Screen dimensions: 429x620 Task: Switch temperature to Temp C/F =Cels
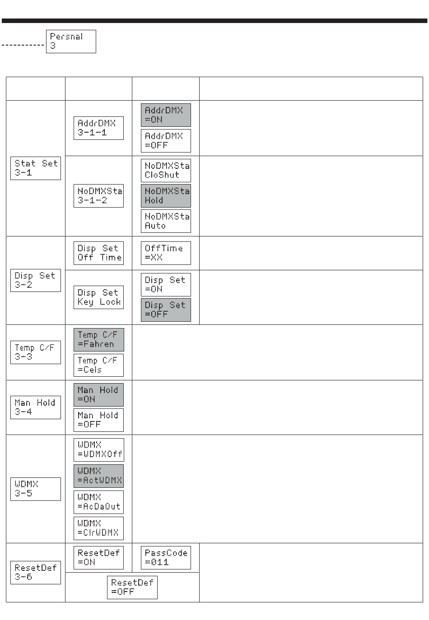98,365
